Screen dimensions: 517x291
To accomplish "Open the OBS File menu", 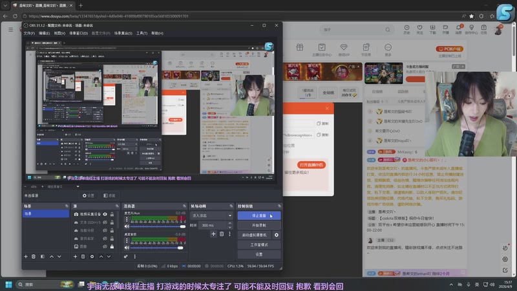I will point(29,34).
